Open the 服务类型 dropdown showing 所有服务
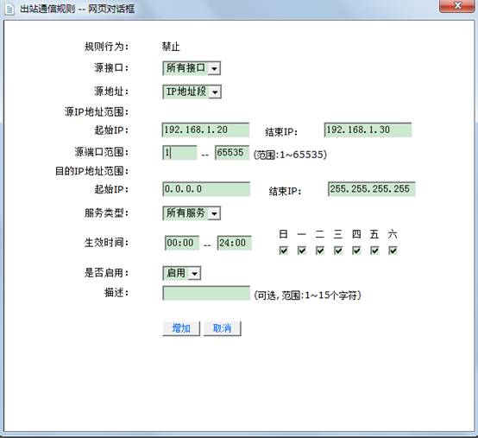The height and width of the screenshot is (438, 478). point(192,213)
